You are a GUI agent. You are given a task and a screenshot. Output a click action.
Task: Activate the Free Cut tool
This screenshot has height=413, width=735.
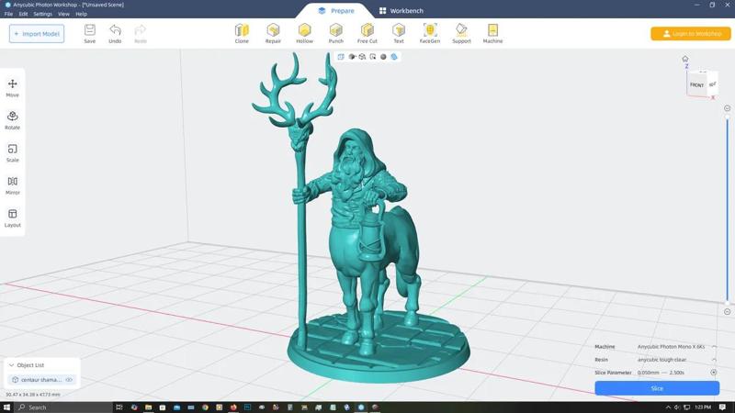tap(367, 34)
